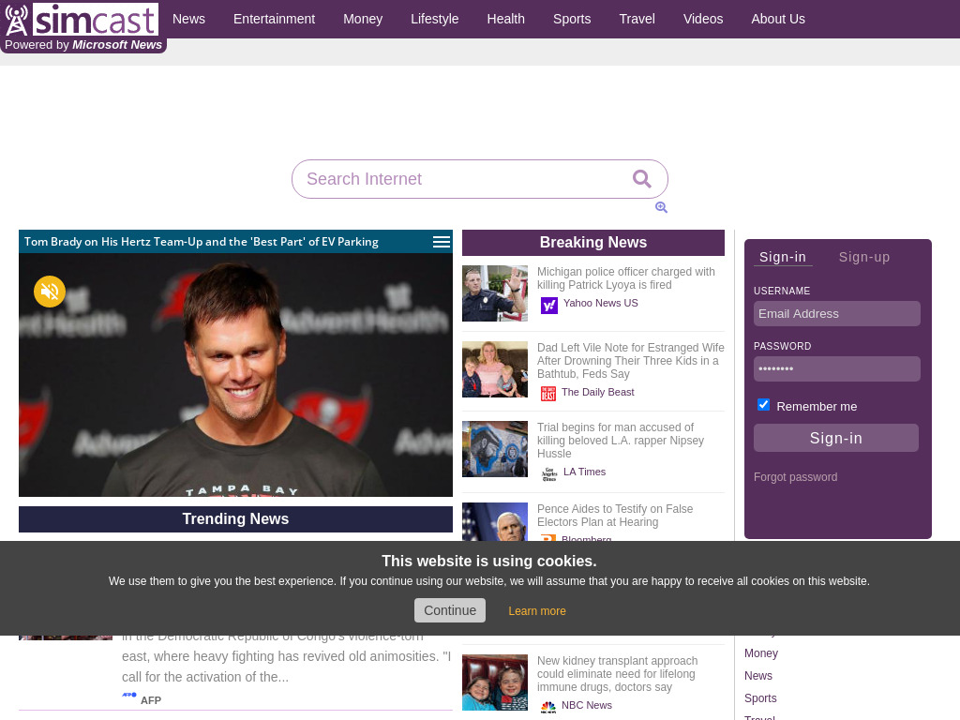Open the Money menu
960x720 pixels.
click(x=363, y=19)
